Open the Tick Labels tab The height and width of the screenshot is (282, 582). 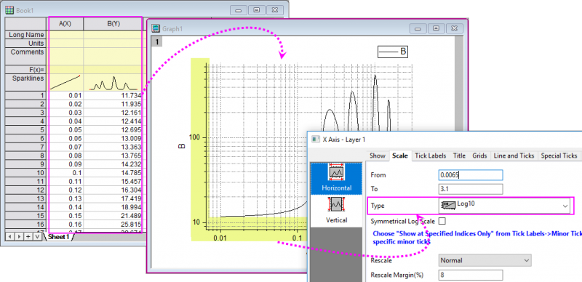[431, 156]
